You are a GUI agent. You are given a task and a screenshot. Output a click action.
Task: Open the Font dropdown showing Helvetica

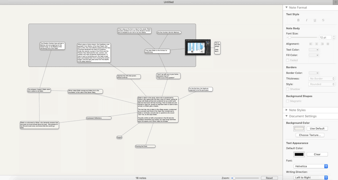pyautogui.click(x=311, y=166)
